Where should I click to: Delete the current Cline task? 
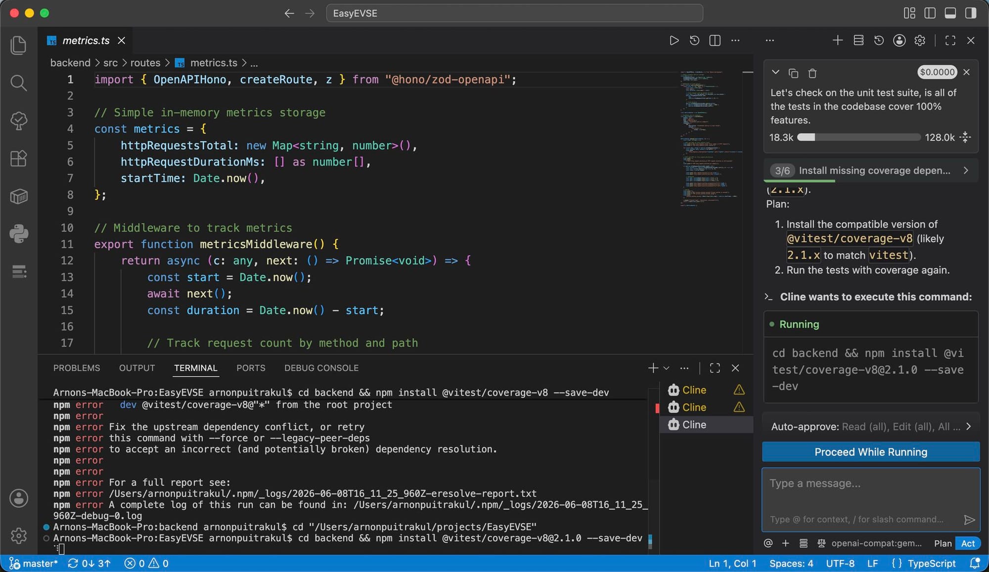[x=812, y=73]
